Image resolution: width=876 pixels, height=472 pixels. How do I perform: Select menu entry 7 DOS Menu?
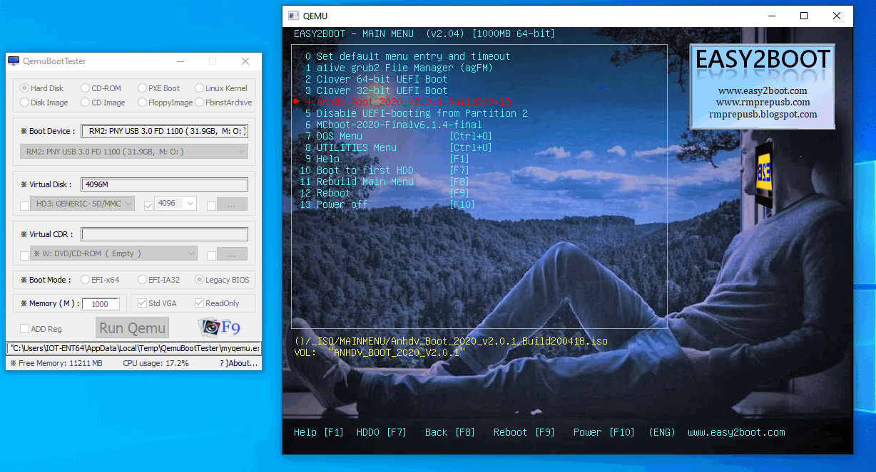click(399, 136)
